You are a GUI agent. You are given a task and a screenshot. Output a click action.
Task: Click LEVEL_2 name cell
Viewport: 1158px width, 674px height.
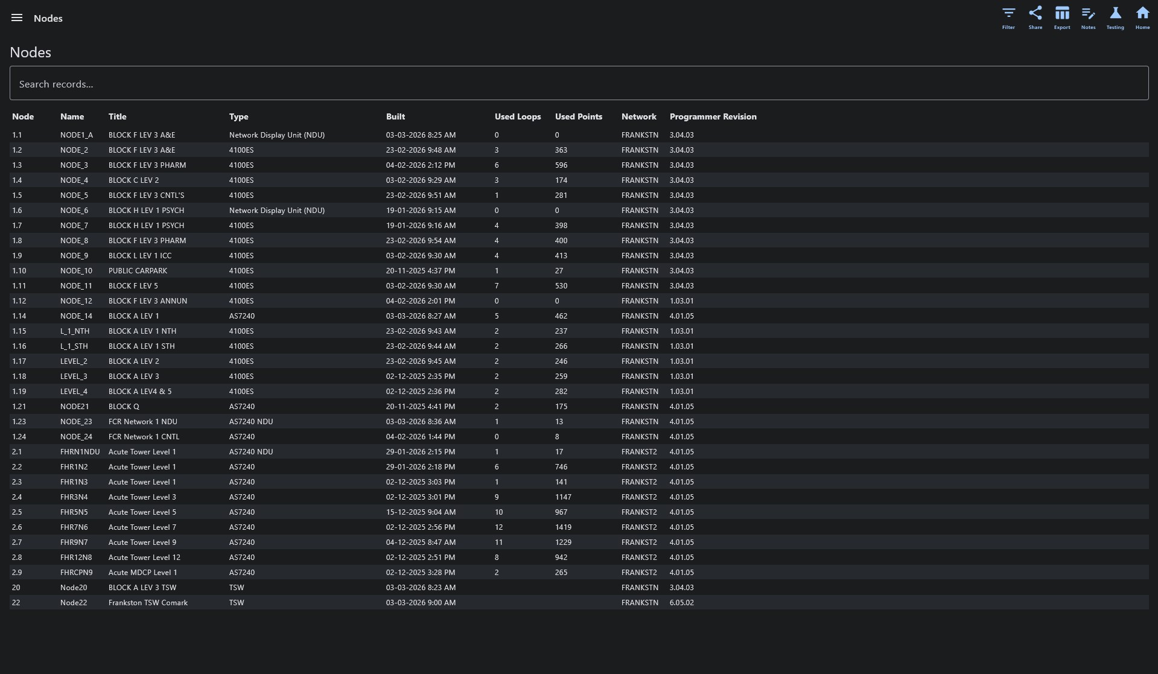[74, 361]
